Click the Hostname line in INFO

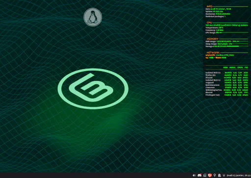tap(218, 14)
